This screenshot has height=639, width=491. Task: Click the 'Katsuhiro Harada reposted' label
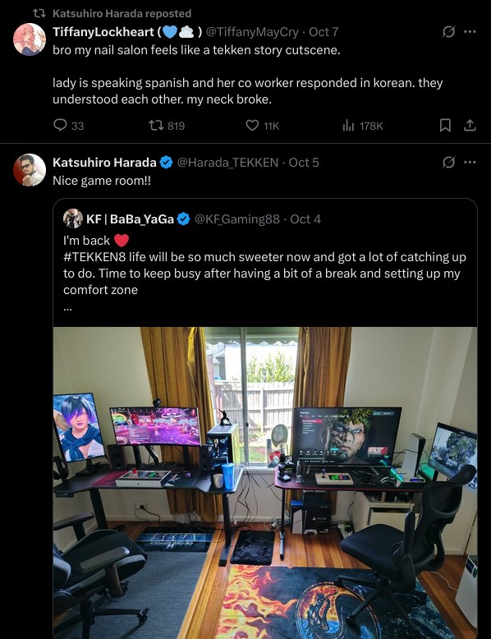click(x=122, y=13)
